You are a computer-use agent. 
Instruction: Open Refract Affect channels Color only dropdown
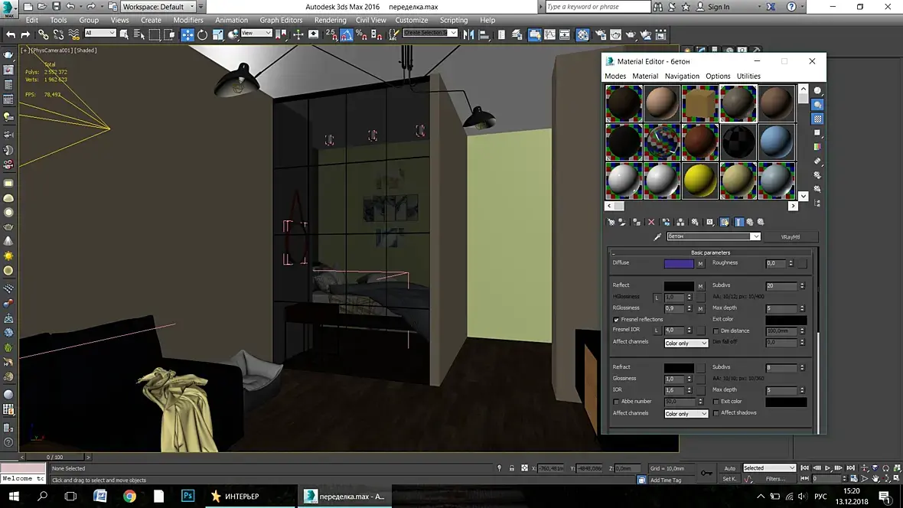click(686, 414)
